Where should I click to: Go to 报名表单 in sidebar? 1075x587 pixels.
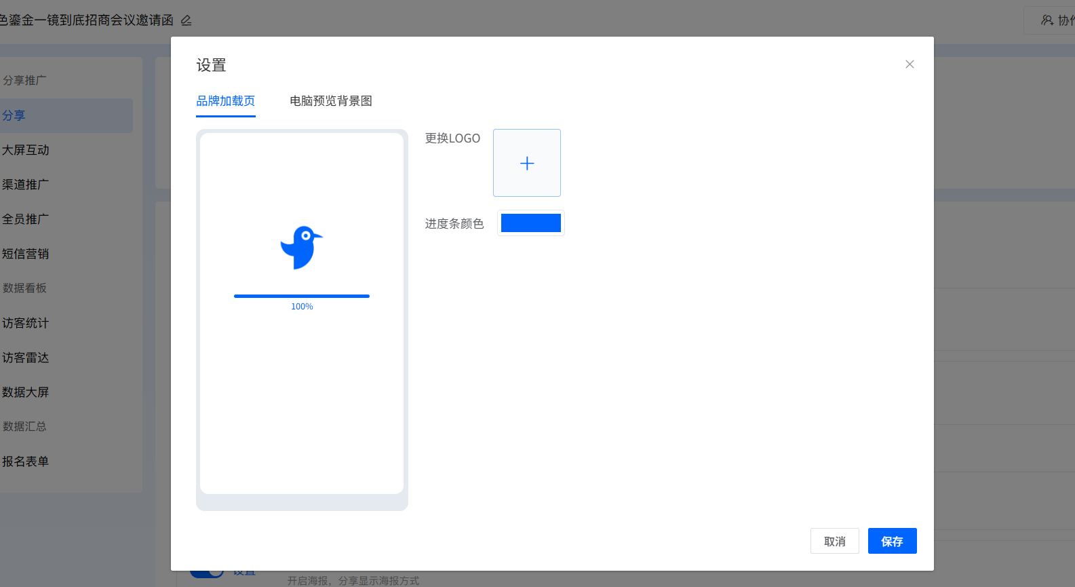(26, 461)
